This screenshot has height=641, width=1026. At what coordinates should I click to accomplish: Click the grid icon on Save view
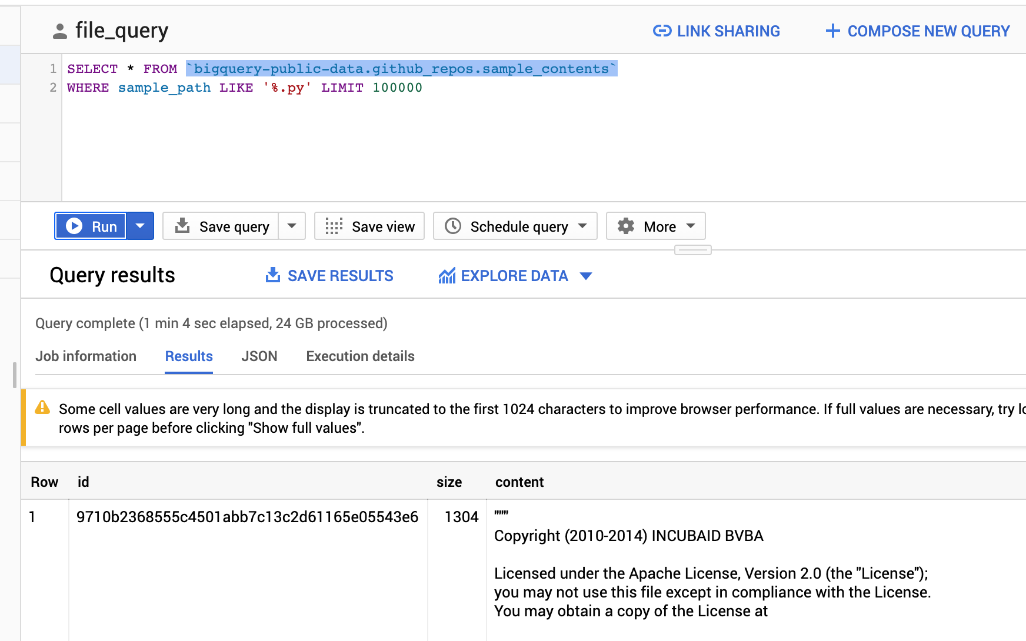click(334, 226)
